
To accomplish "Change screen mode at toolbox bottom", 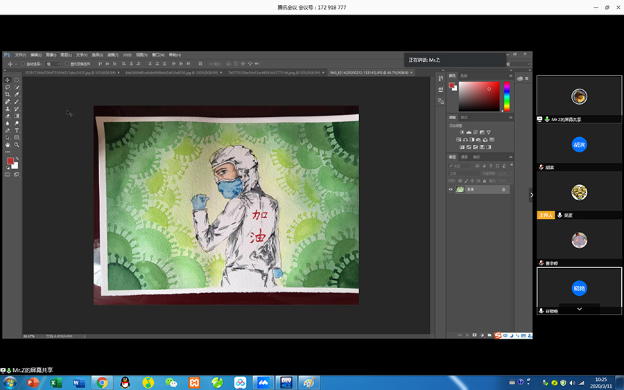I will click(17, 175).
